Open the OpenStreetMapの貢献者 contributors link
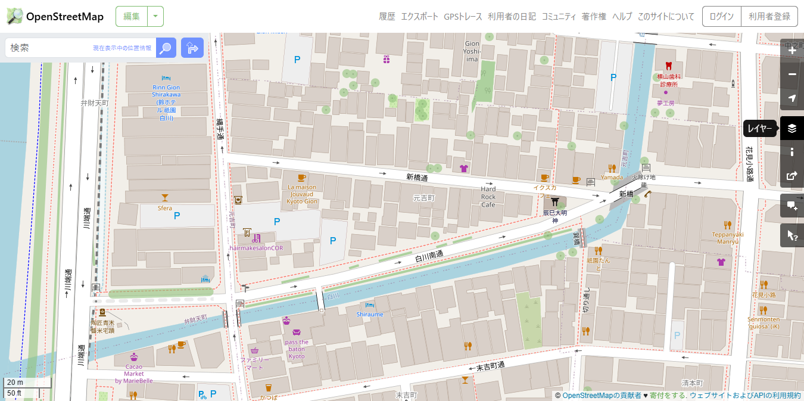This screenshot has width=804, height=401. (602, 396)
